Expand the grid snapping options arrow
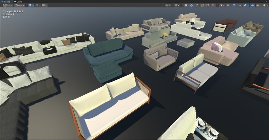269x140 pixels. (40, 5)
